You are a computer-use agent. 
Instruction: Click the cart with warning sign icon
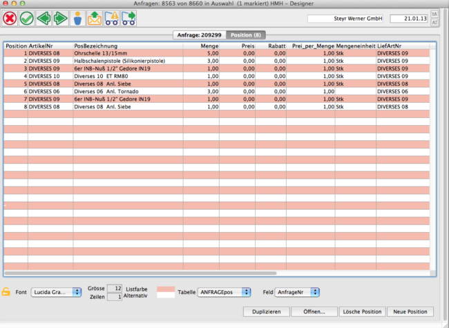(112, 18)
